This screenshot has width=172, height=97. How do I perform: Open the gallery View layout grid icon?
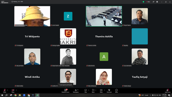tap(157, 2)
